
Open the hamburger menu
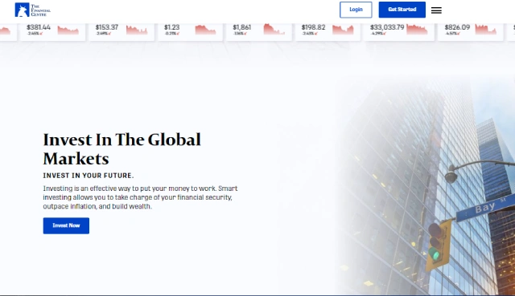(x=436, y=10)
